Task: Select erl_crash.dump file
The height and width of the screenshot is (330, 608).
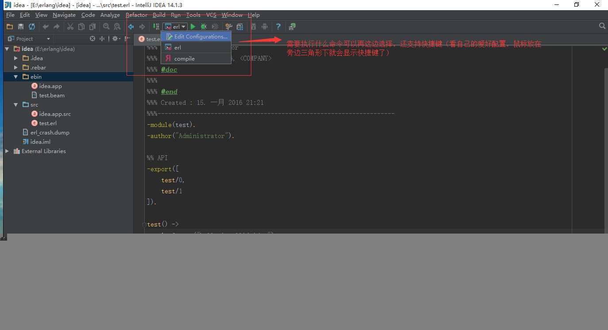Action: click(46, 132)
